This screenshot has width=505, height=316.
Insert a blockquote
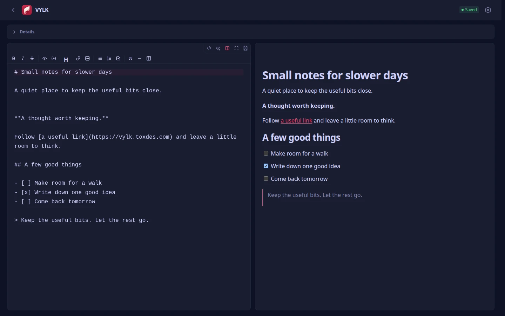tap(130, 59)
